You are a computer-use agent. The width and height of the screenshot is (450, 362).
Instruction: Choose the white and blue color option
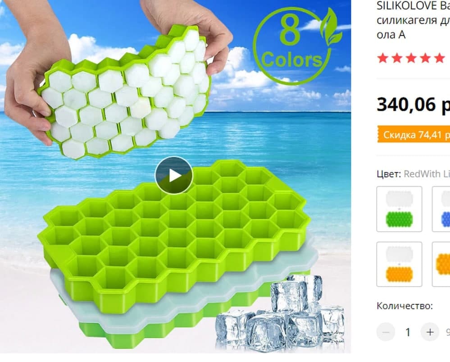click(x=441, y=209)
